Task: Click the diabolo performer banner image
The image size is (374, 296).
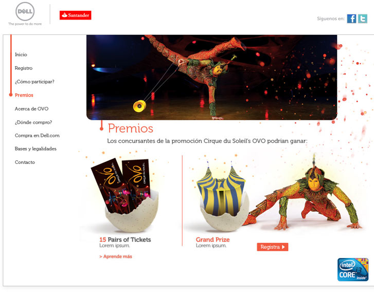Action: tap(212, 77)
